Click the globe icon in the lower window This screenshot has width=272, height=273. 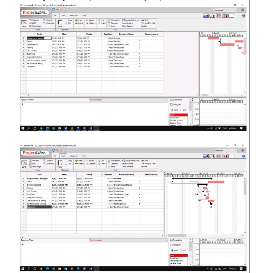pos(243,150)
